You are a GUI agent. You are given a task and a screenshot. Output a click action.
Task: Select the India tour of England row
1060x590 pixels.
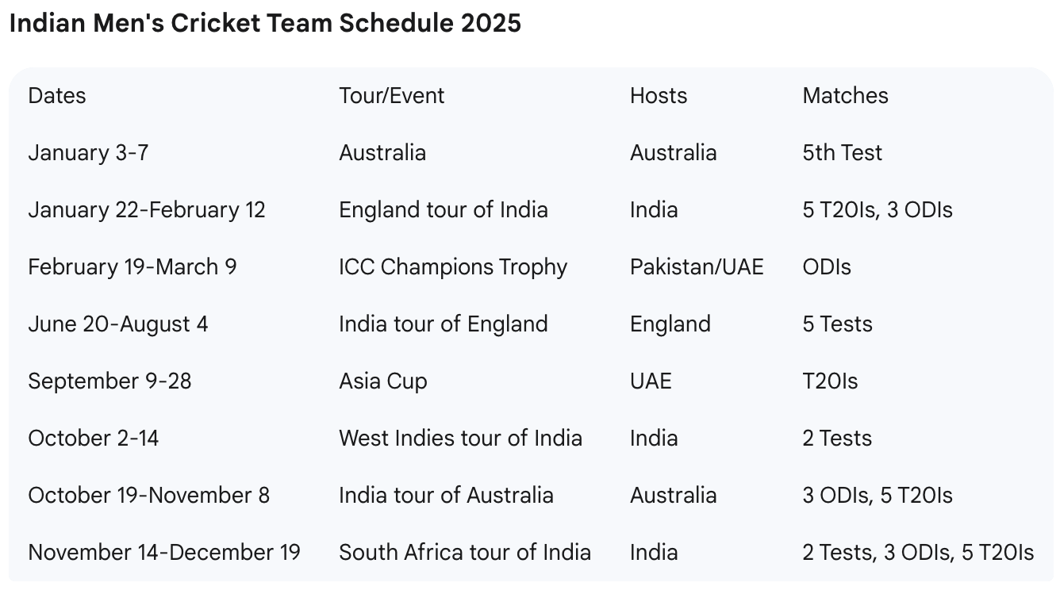pyautogui.click(x=530, y=324)
